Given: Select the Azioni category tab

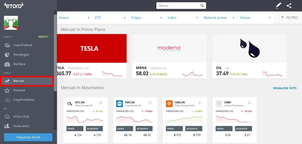Looking at the screenshot, I should tap(75, 18).
